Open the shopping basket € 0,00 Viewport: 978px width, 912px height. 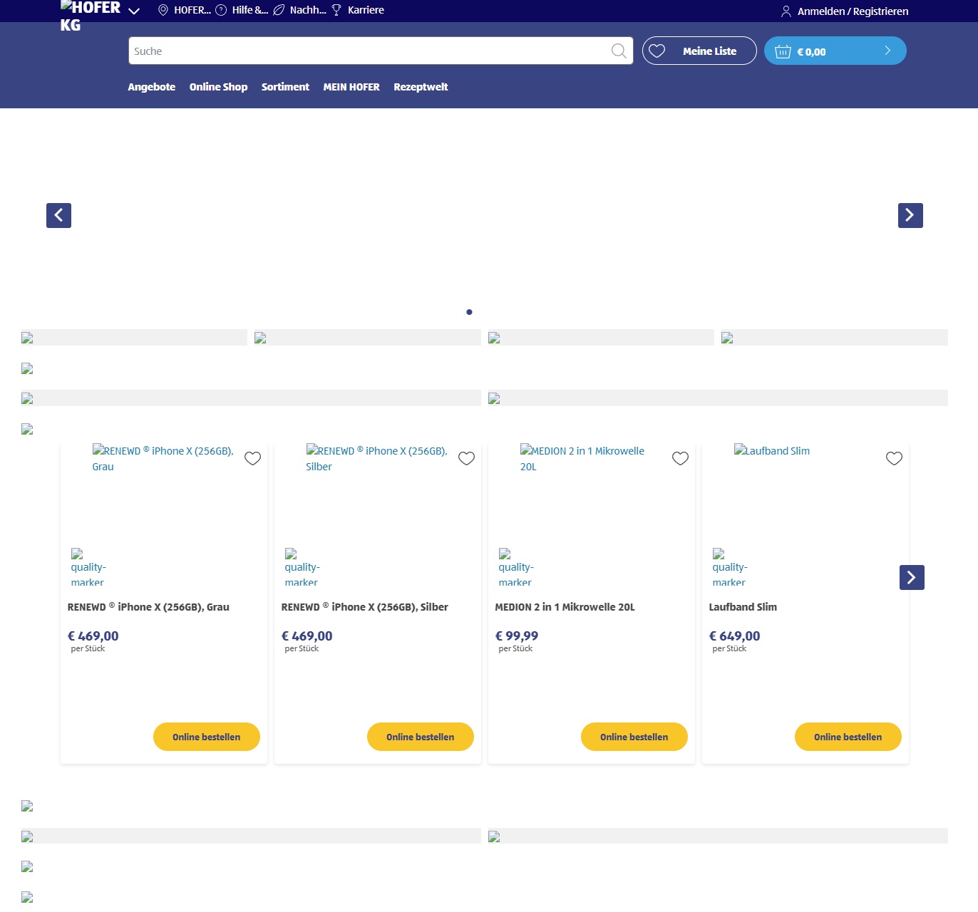(x=835, y=51)
